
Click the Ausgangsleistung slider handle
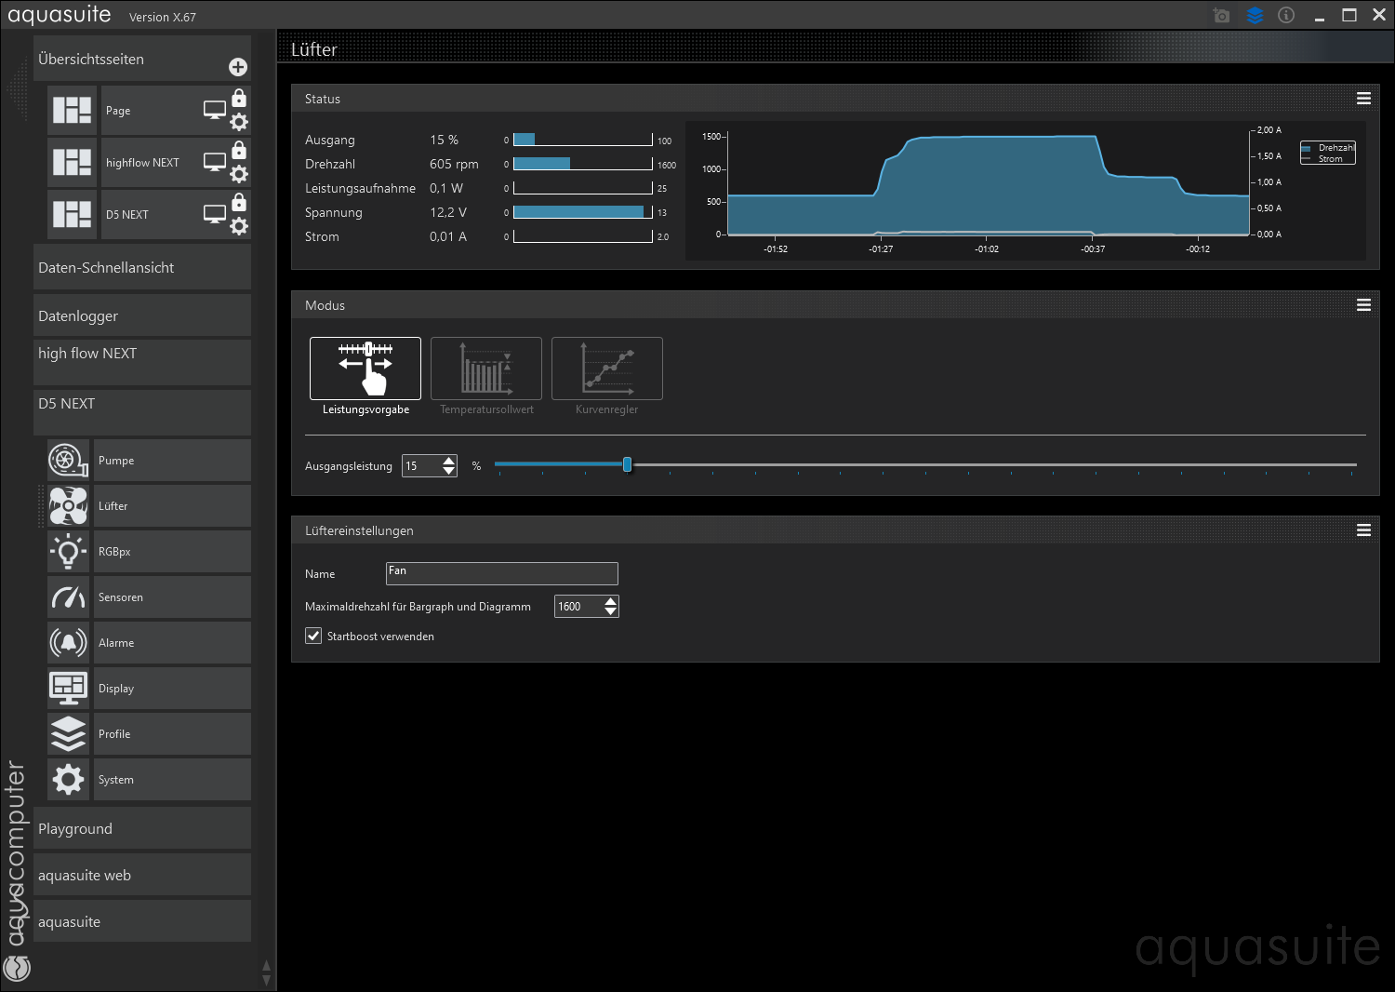coord(628,464)
